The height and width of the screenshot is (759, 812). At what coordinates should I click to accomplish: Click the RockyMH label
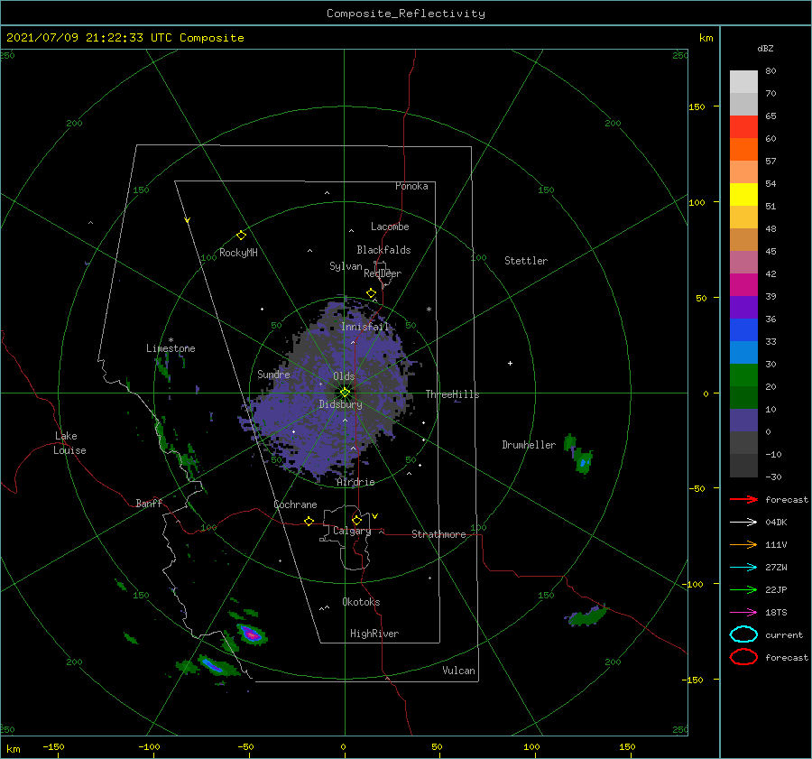(x=238, y=253)
